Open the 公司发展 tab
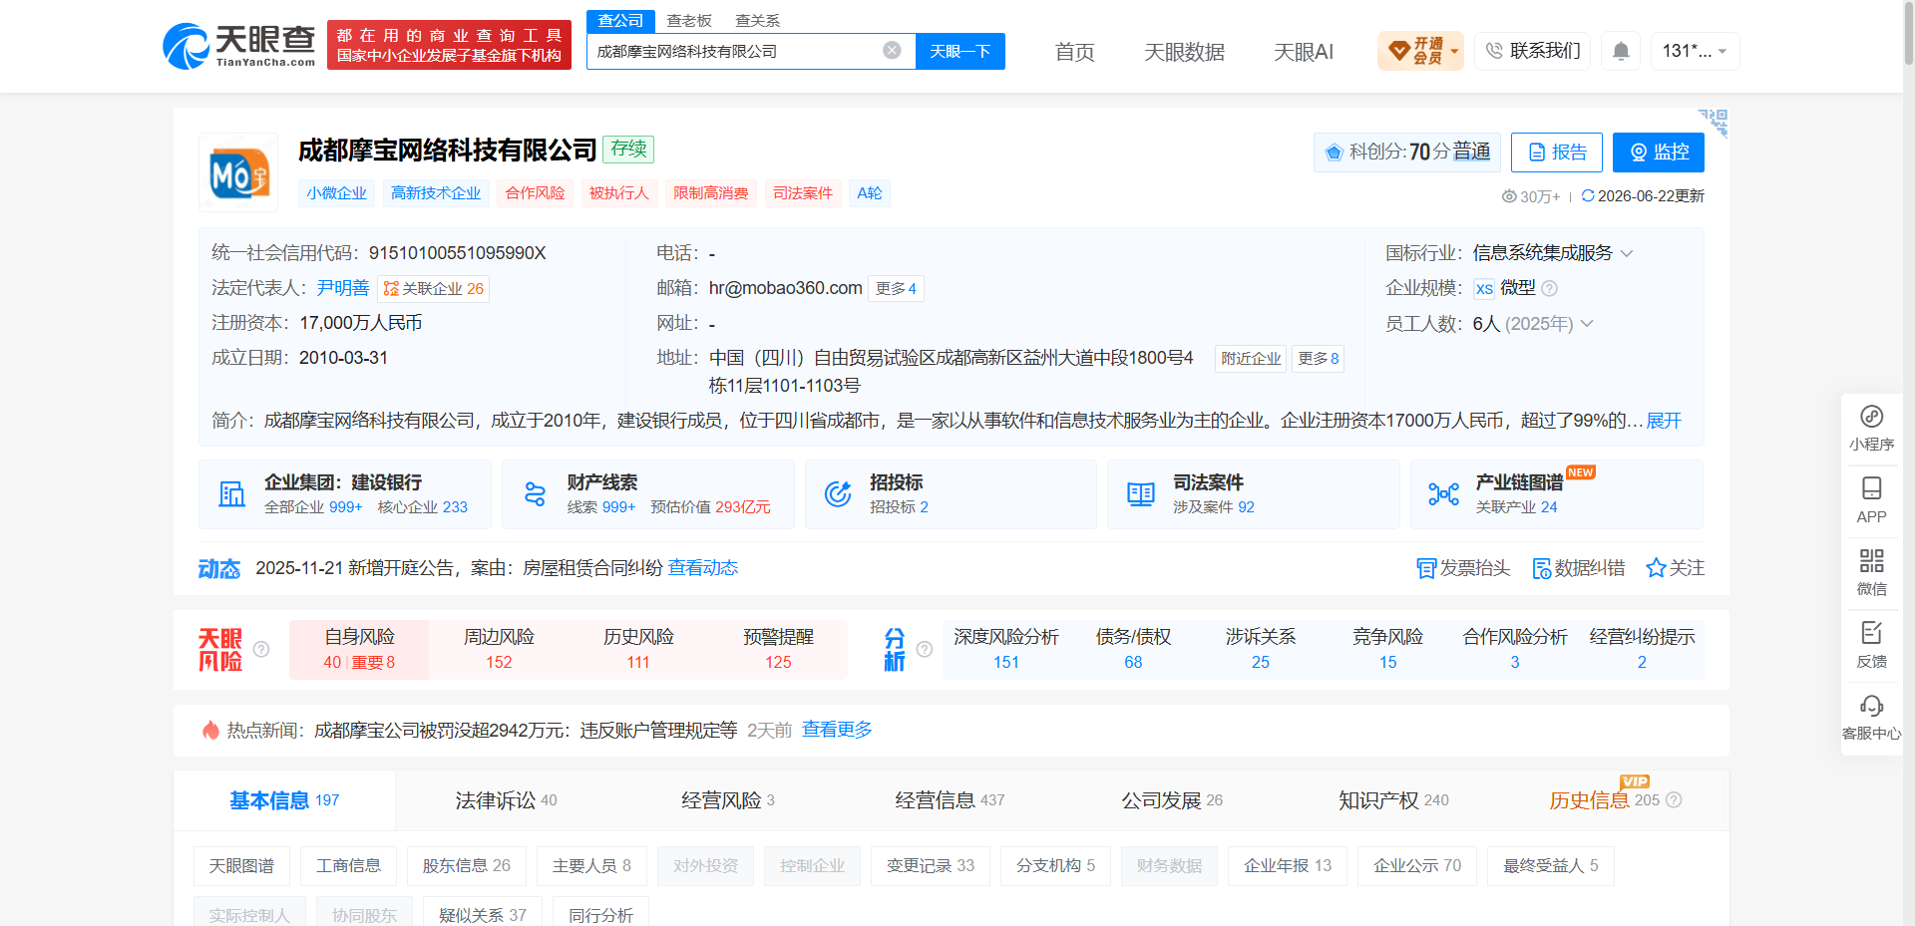The width and height of the screenshot is (1915, 926). pos(1172,800)
